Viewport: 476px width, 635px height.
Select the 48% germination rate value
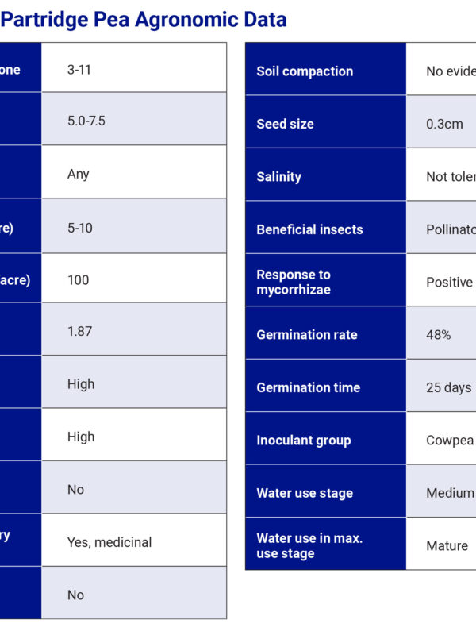(439, 335)
